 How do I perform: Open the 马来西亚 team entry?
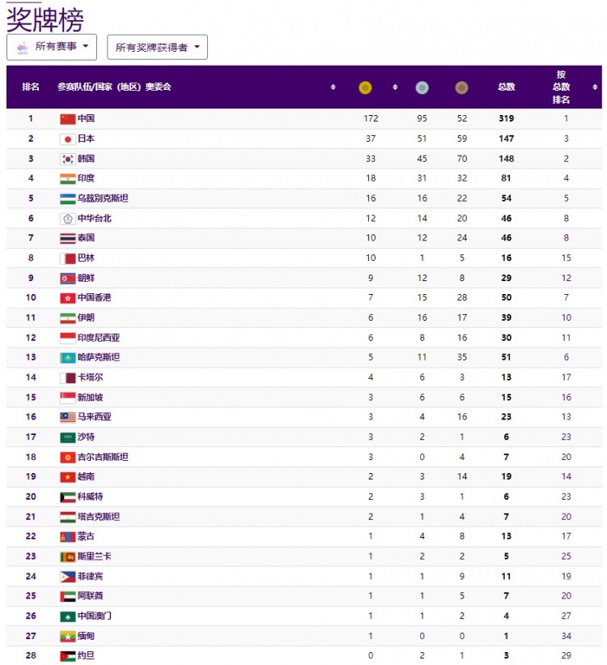tap(94, 417)
